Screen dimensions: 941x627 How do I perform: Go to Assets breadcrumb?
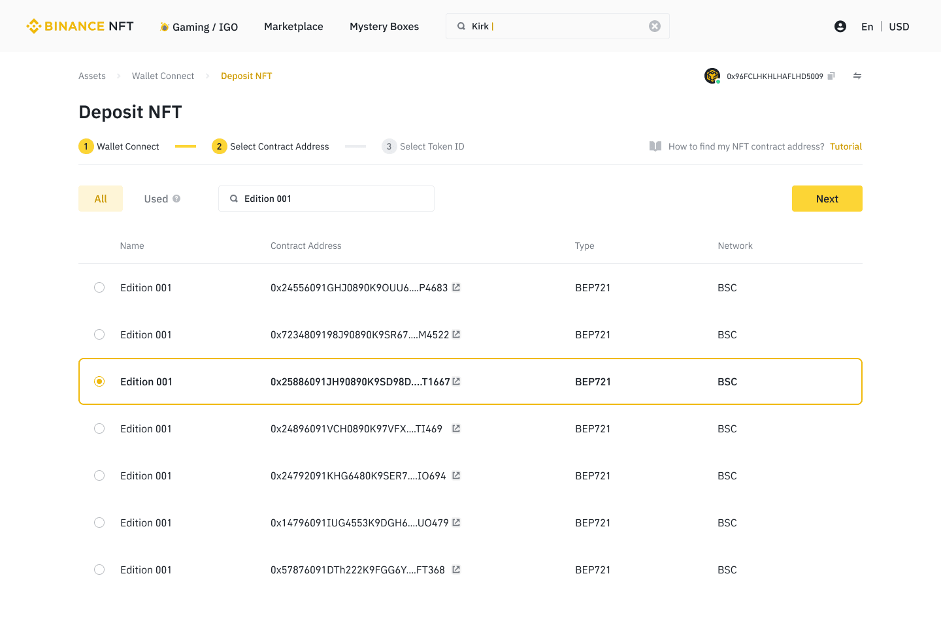pyautogui.click(x=92, y=76)
